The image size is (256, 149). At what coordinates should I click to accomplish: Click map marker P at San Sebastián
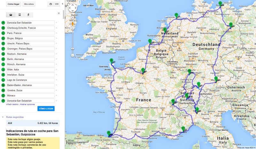click(x=108, y=134)
